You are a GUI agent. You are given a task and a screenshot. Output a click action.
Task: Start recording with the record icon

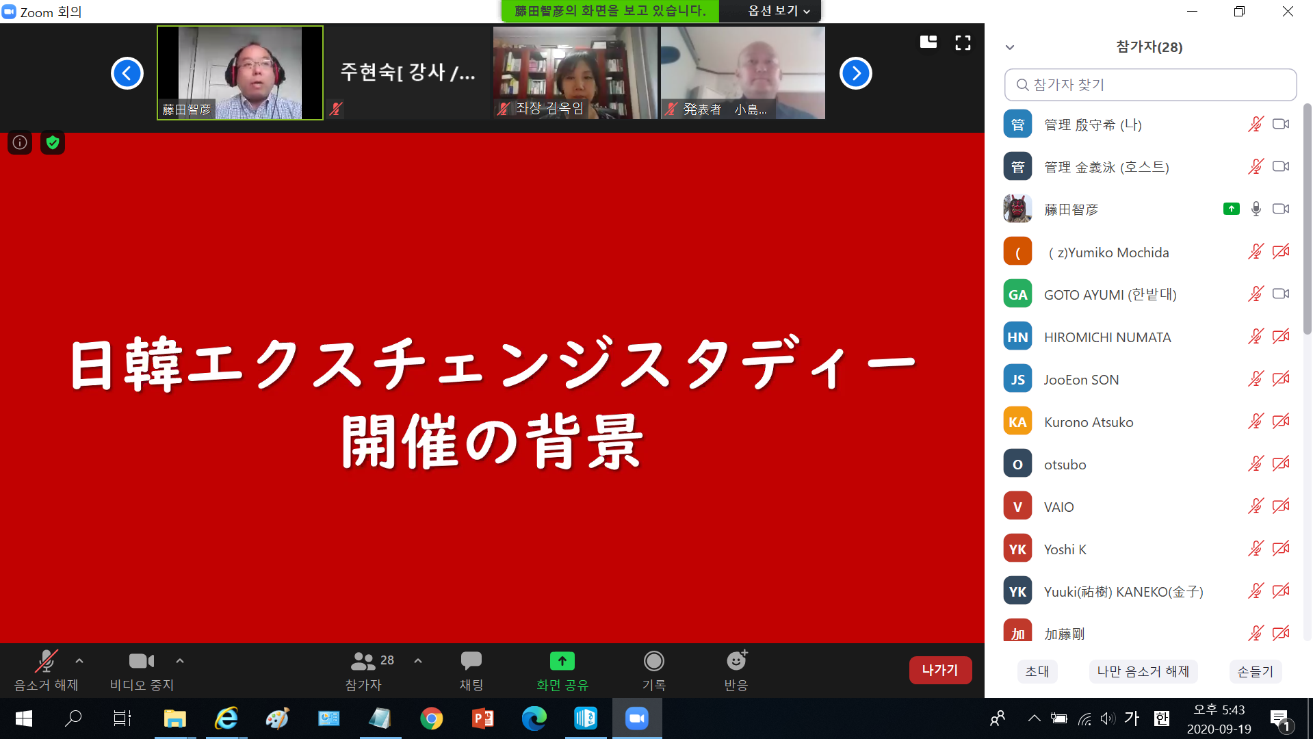click(653, 661)
